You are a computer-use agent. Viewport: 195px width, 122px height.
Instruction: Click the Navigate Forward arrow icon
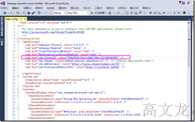tap(11, 13)
